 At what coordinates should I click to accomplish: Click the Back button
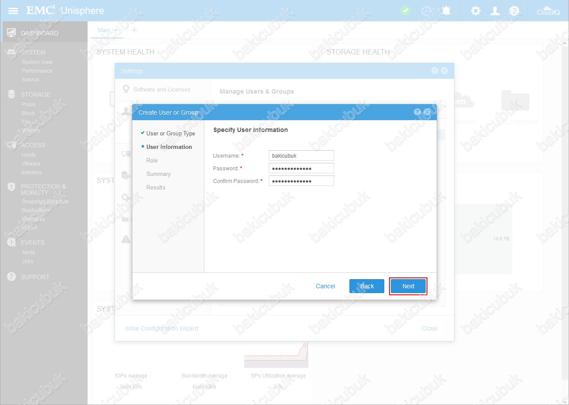(x=367, y=286)
